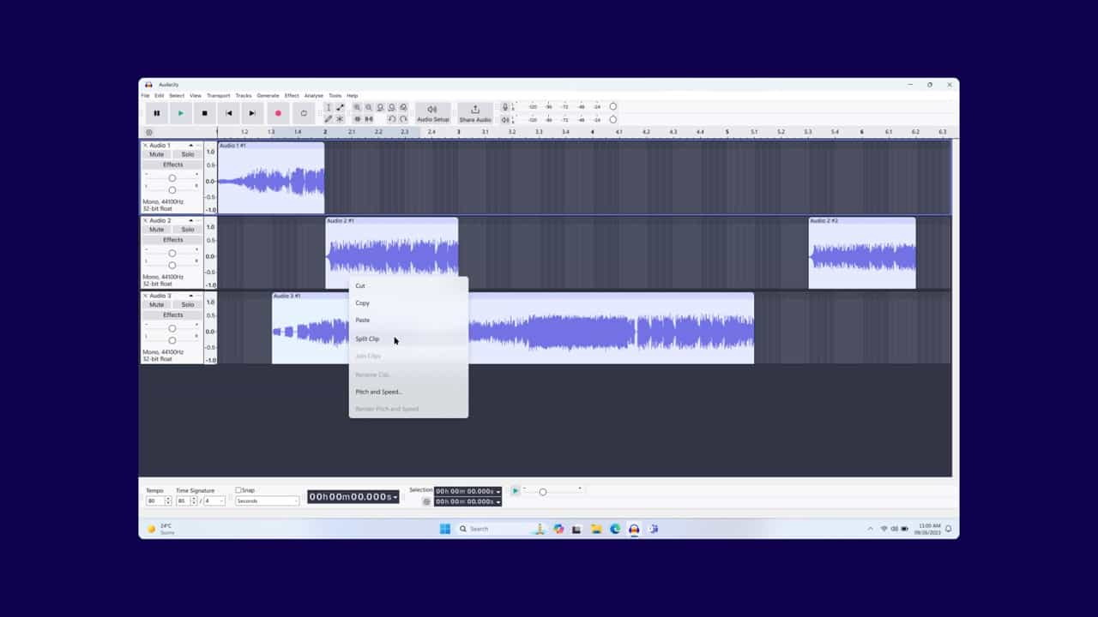Solo the Audio 2 track
This screenshot has width=1098, height=617.
pyautogui.click(x=188, y=230)
